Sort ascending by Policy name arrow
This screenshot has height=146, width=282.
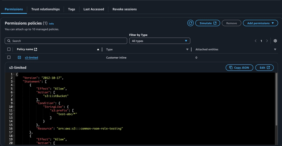coord(98,50)
